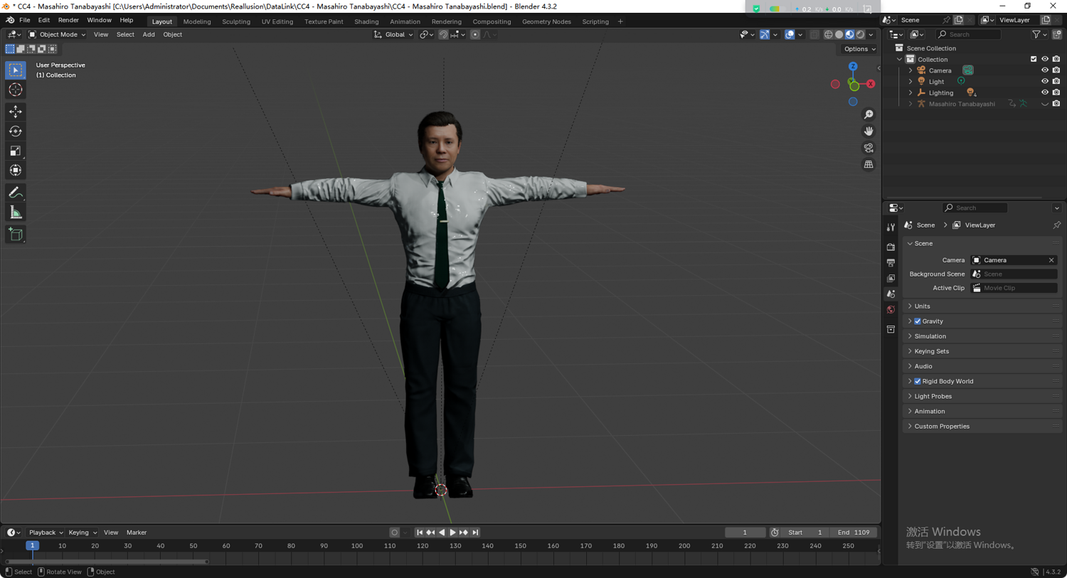
Task: Open the Render menu
Action: pos(68,21)
